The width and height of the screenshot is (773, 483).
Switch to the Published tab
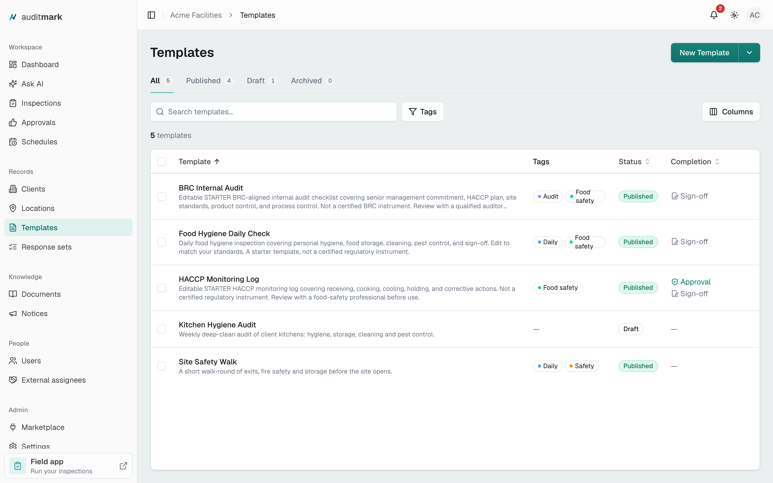(x=210, y=81)
